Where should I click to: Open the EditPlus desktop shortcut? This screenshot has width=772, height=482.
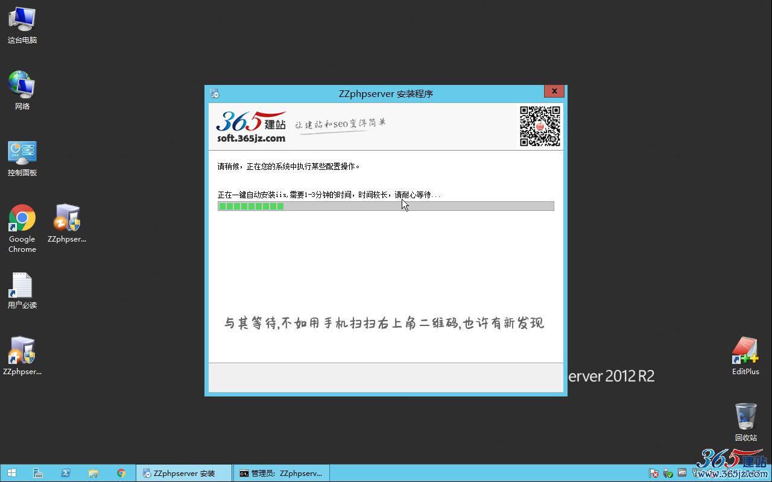tap(745, 356)
